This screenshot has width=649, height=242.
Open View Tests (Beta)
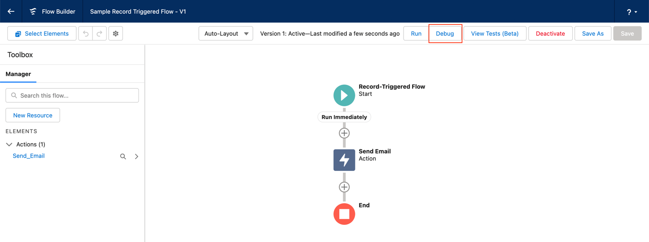pos(495,34)
